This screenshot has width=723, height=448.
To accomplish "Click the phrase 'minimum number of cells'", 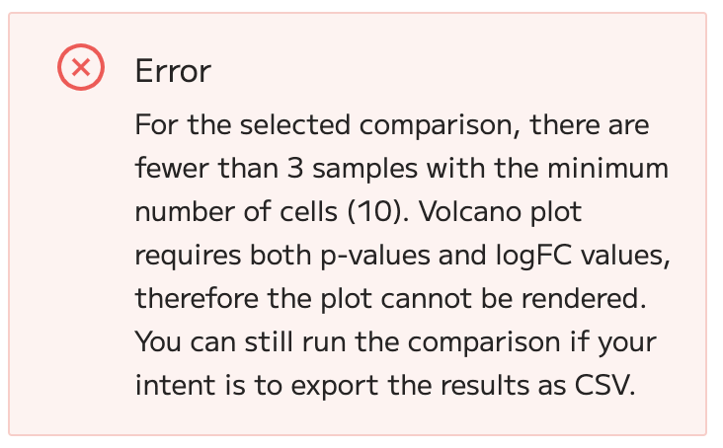I will click(x=402, y=189).
